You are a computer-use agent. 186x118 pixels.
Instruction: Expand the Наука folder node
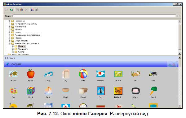click(x=10, y=32)
